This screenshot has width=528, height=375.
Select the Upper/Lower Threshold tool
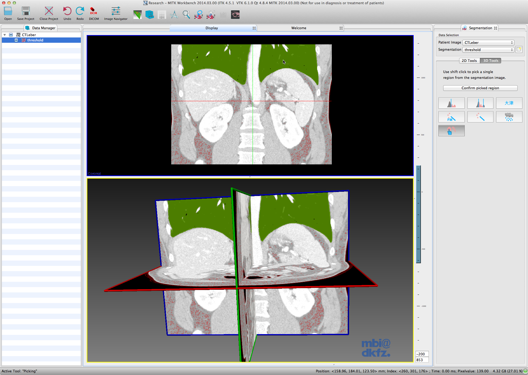[x=480, y=103]
